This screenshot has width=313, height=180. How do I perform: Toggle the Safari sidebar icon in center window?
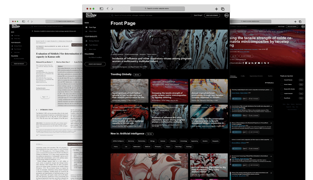101,8
